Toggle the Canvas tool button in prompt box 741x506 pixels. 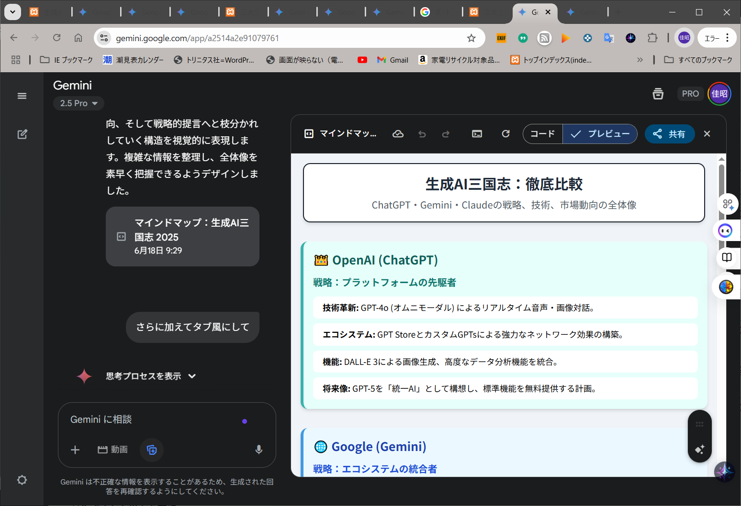point(152,450)
